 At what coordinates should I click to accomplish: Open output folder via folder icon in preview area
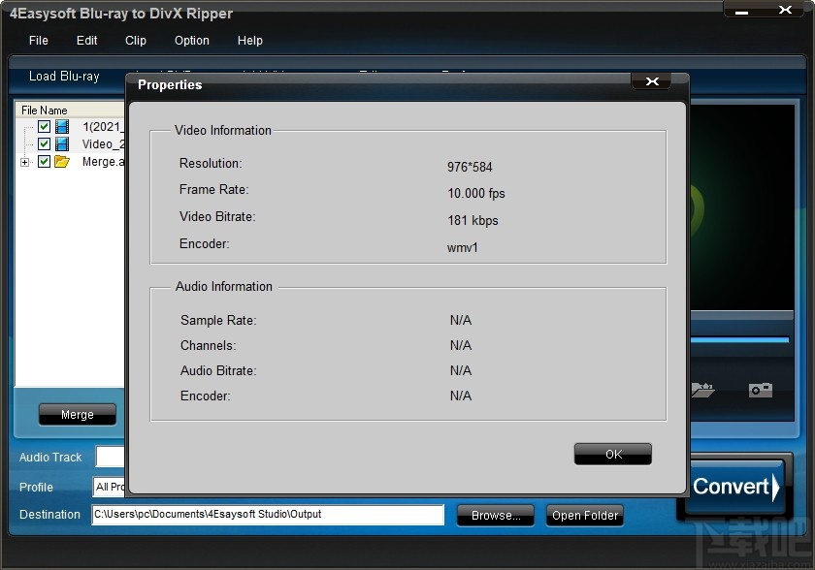pyautogui.click(x=703, y=391)
